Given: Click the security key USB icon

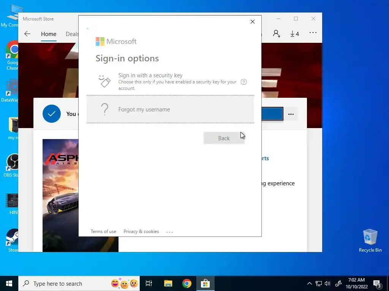Looking at the screenshot, I should pos(104,81).
